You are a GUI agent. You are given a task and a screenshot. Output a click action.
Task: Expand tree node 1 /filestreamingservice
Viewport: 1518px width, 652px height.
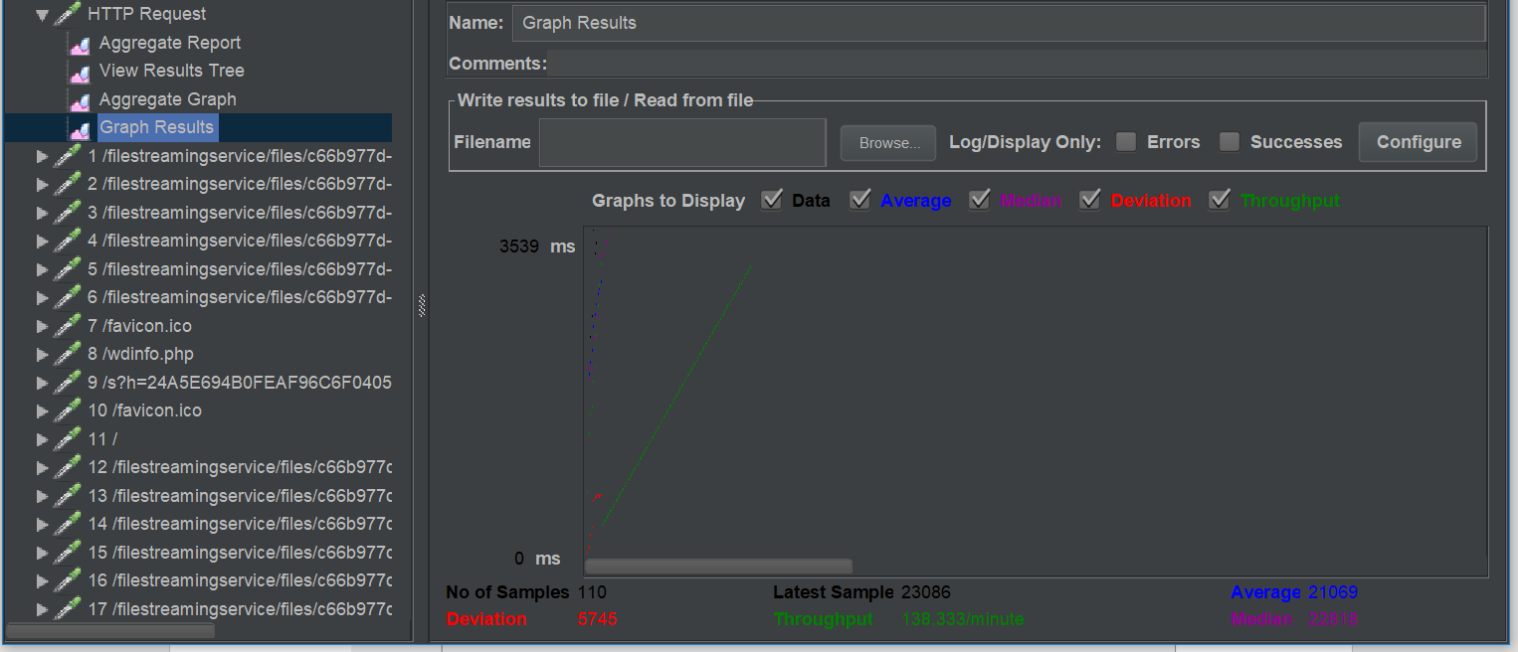tap(42, 156)
